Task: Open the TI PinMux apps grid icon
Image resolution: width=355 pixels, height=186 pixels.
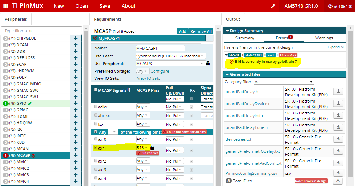Action: (6, 6)
